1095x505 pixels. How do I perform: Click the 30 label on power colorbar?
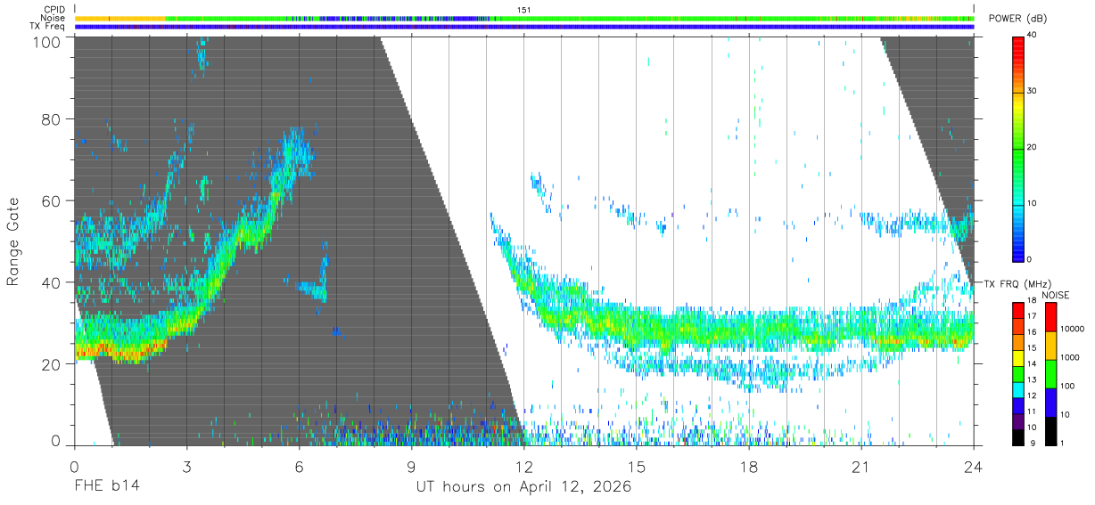(x=1032, y=92)
